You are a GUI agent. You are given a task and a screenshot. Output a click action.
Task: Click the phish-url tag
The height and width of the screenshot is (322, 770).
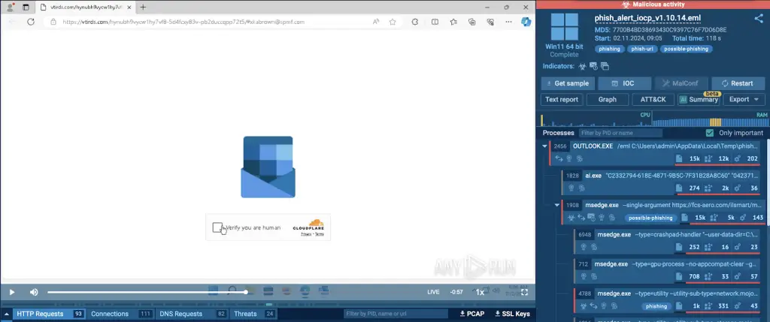[x=642, y=49]
